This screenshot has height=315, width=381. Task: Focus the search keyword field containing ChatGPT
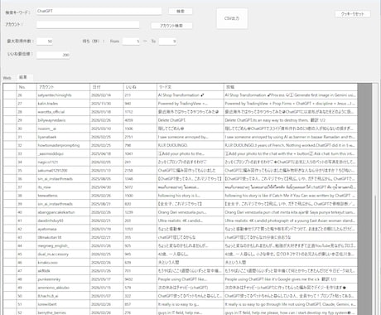(99, 11)
